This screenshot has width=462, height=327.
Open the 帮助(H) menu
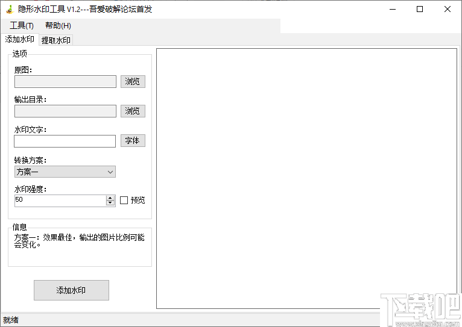58,25
